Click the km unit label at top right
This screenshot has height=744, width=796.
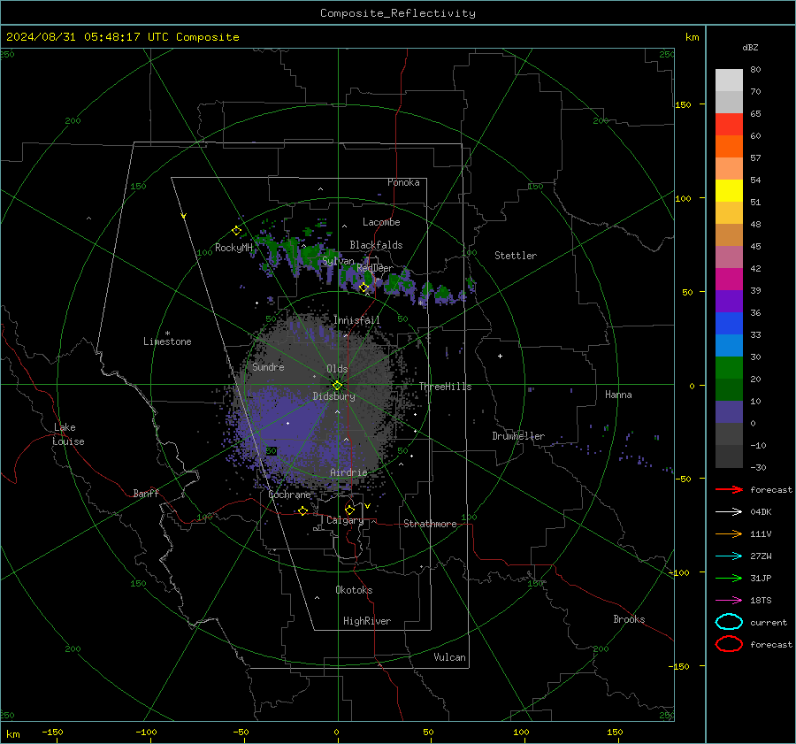click(692, 37)
